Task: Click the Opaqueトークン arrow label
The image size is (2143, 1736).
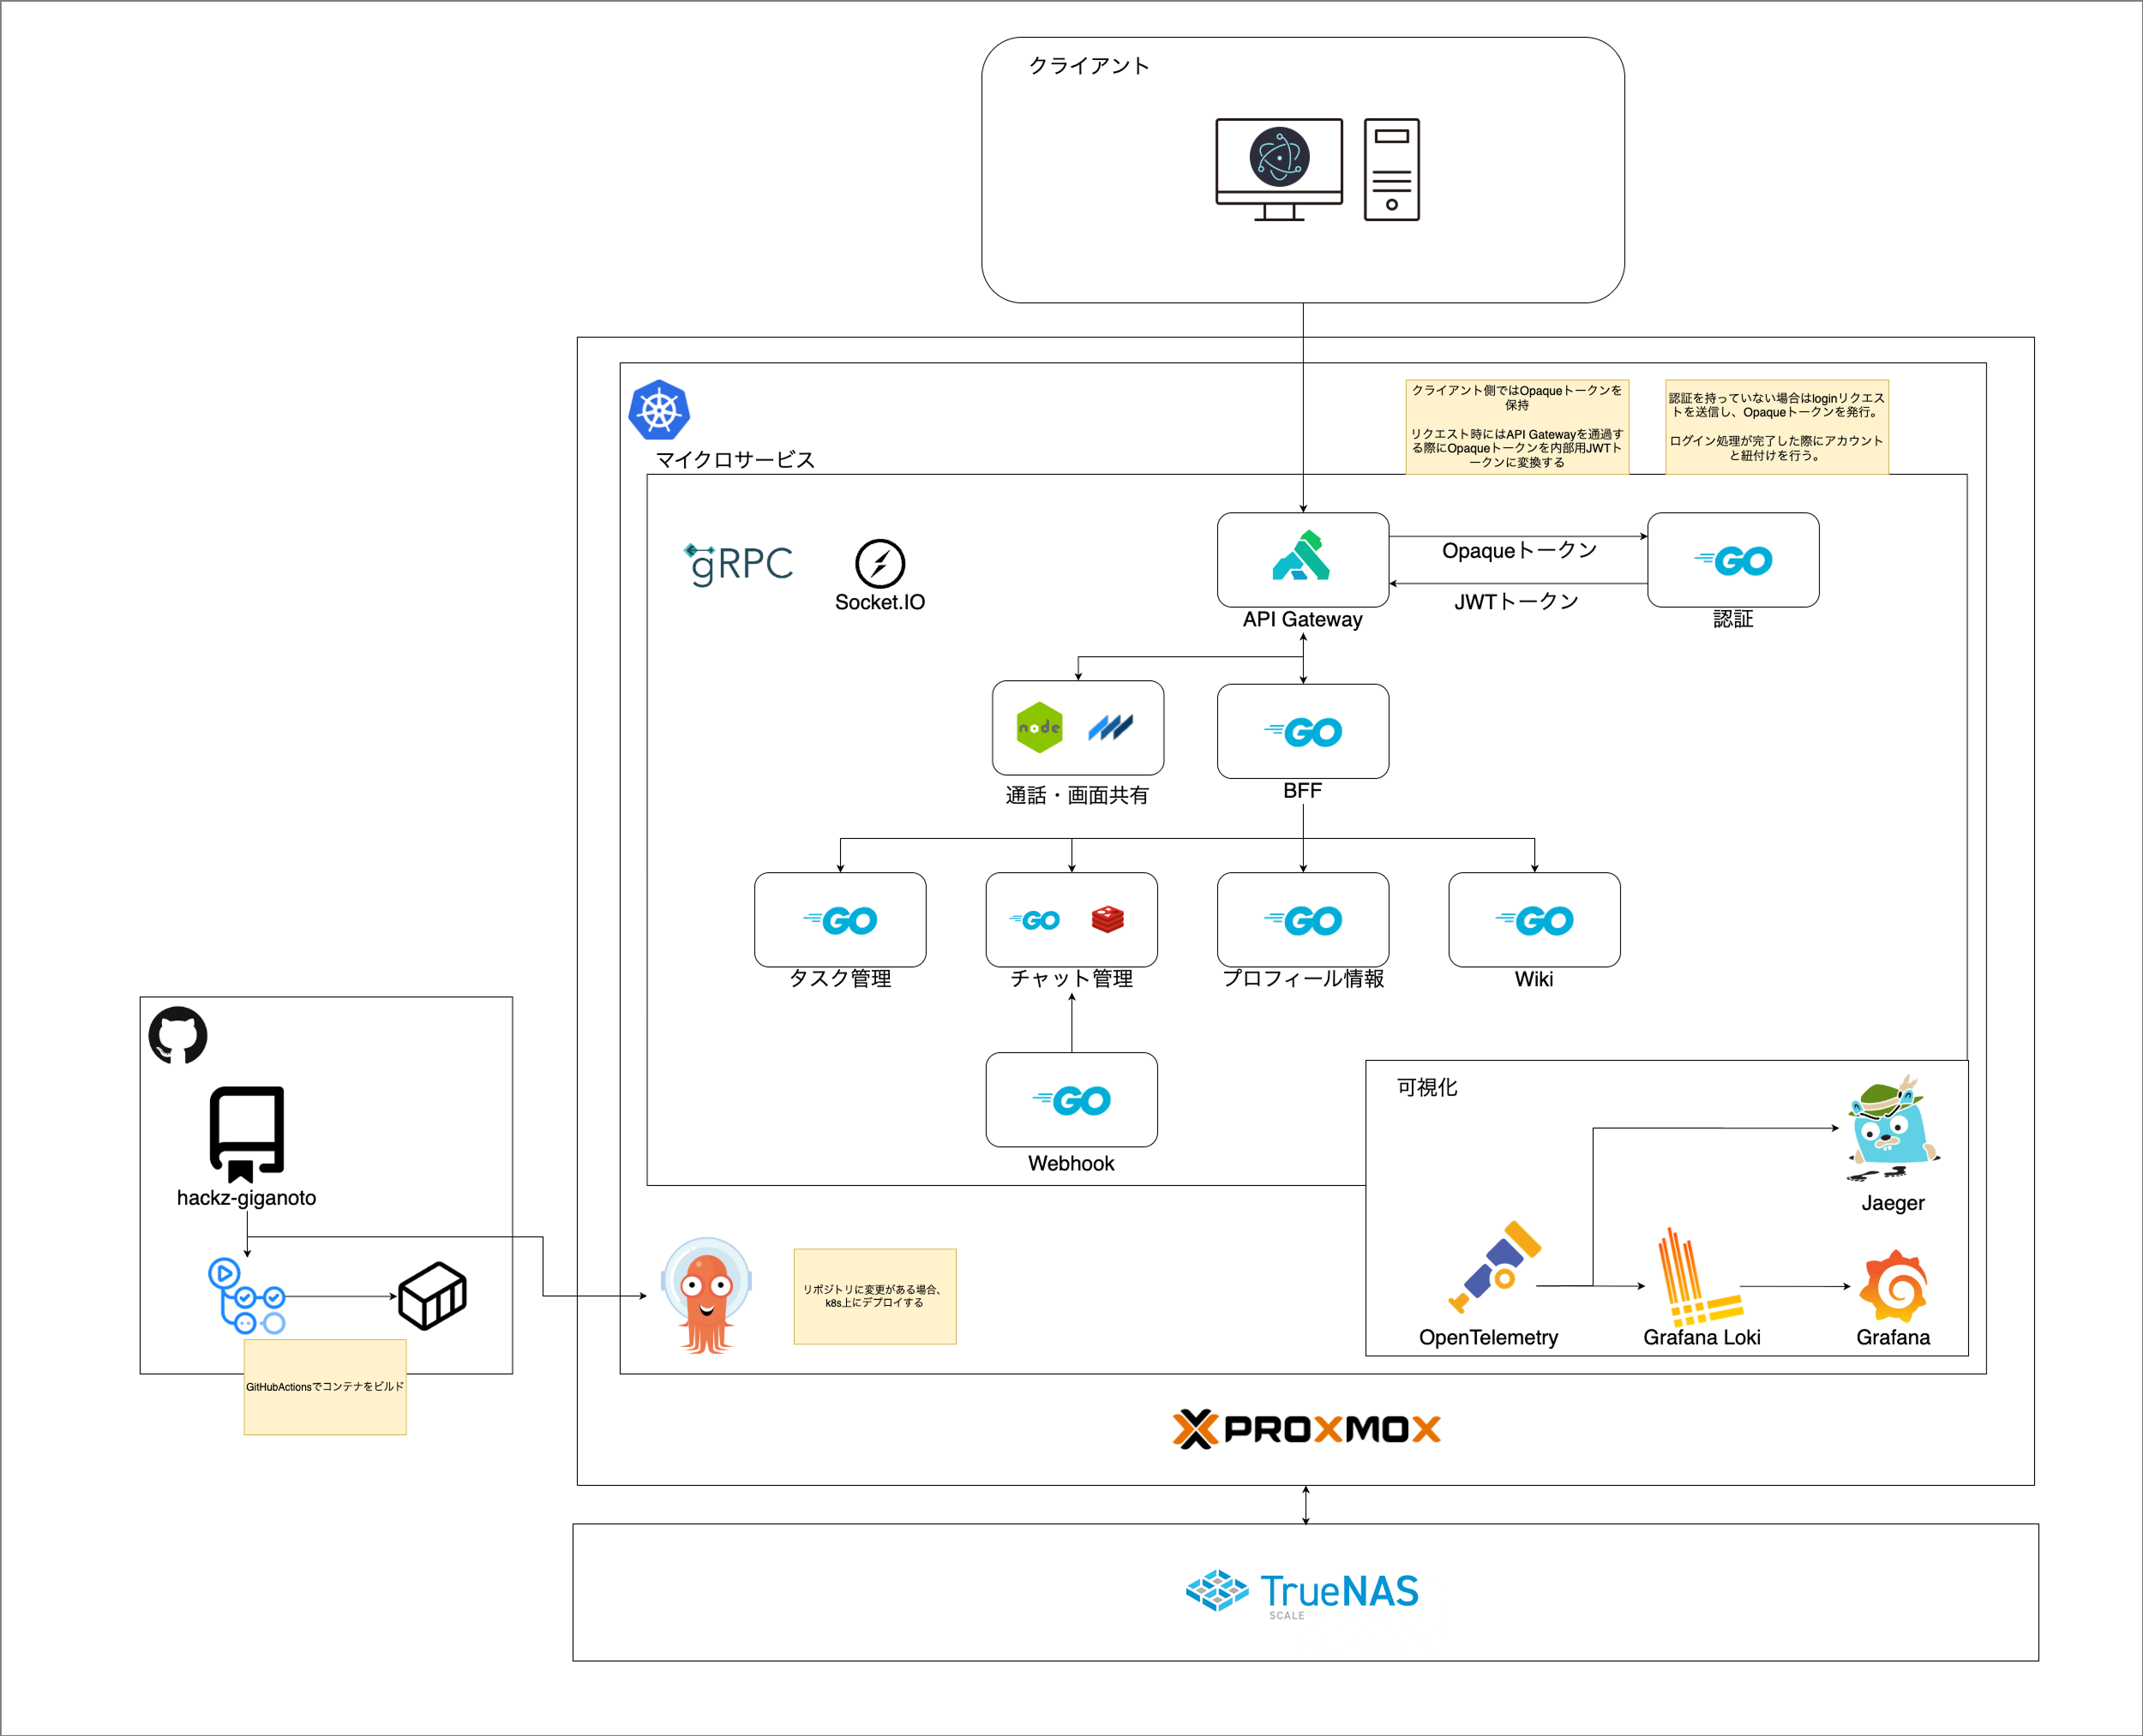Action: (x=1520, y=550)
